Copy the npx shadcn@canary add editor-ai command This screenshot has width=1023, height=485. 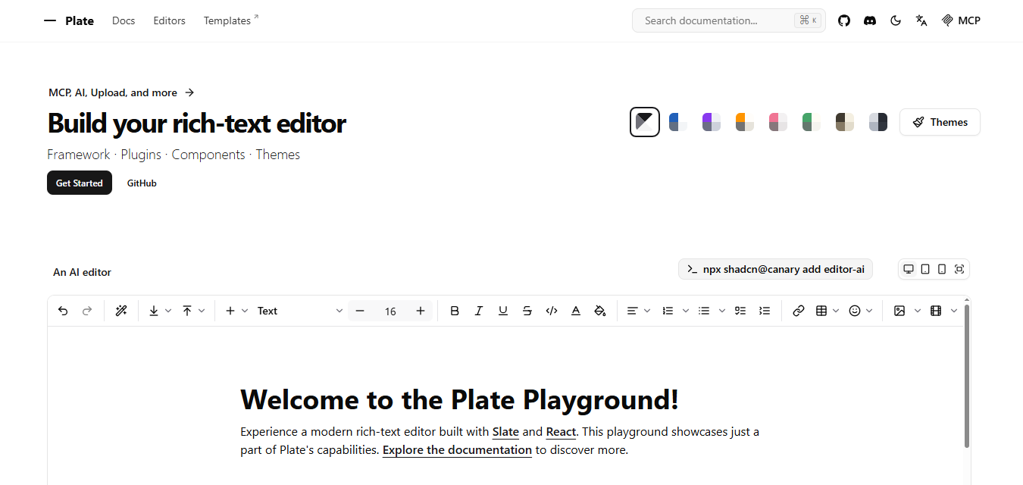pos(775,269)
